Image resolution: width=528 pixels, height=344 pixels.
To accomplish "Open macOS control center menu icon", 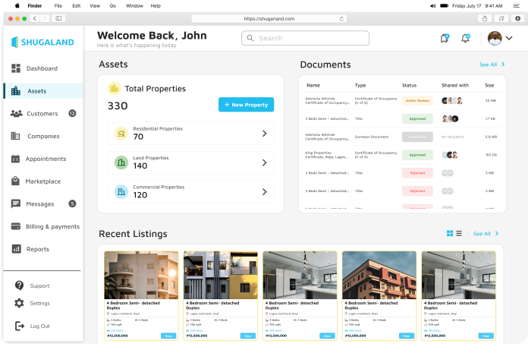I will 516,6.
